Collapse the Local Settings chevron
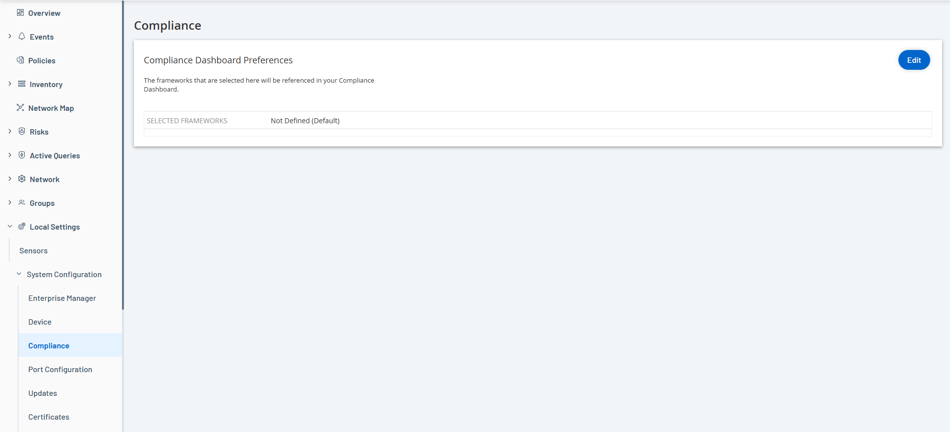 pyautogui.click(x=10, y=226)
